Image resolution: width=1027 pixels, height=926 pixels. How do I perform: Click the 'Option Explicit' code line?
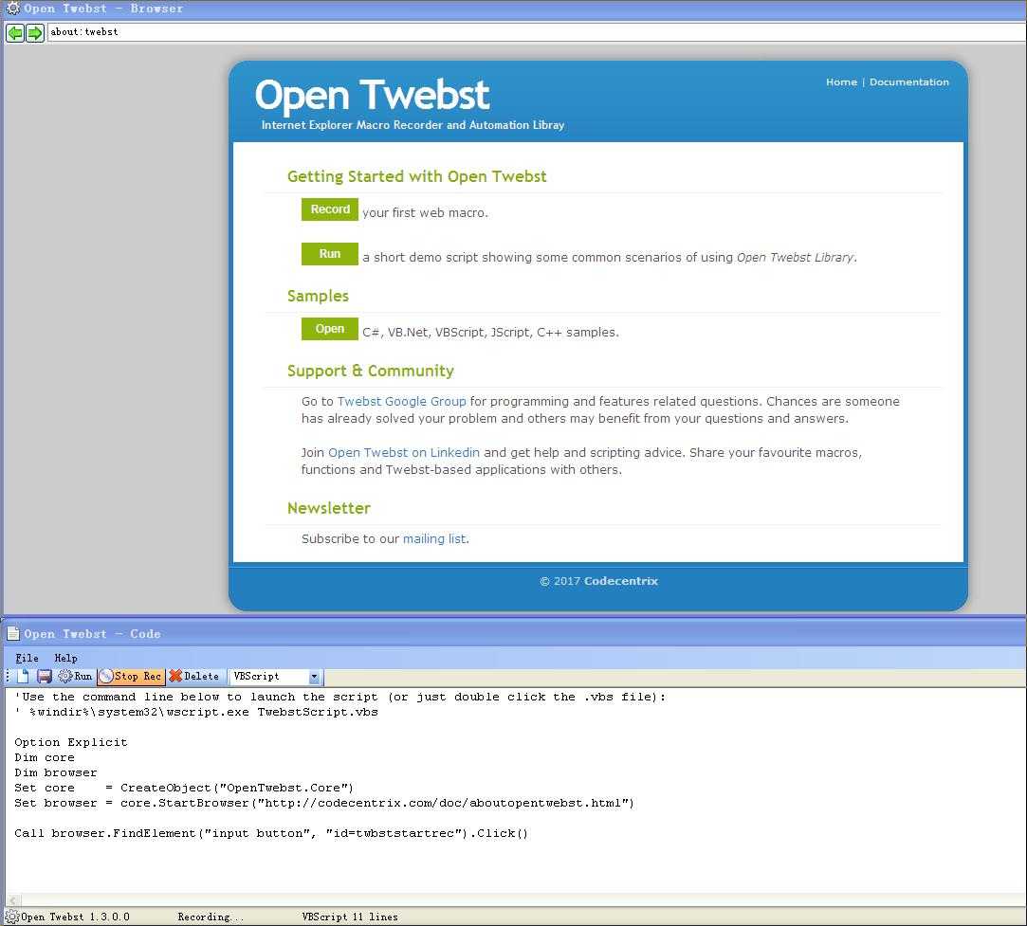pos(71,742)
